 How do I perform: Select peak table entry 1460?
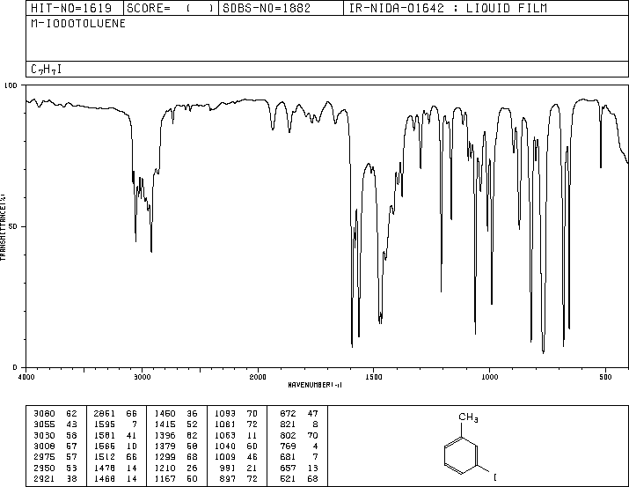(x=165, y=414)
